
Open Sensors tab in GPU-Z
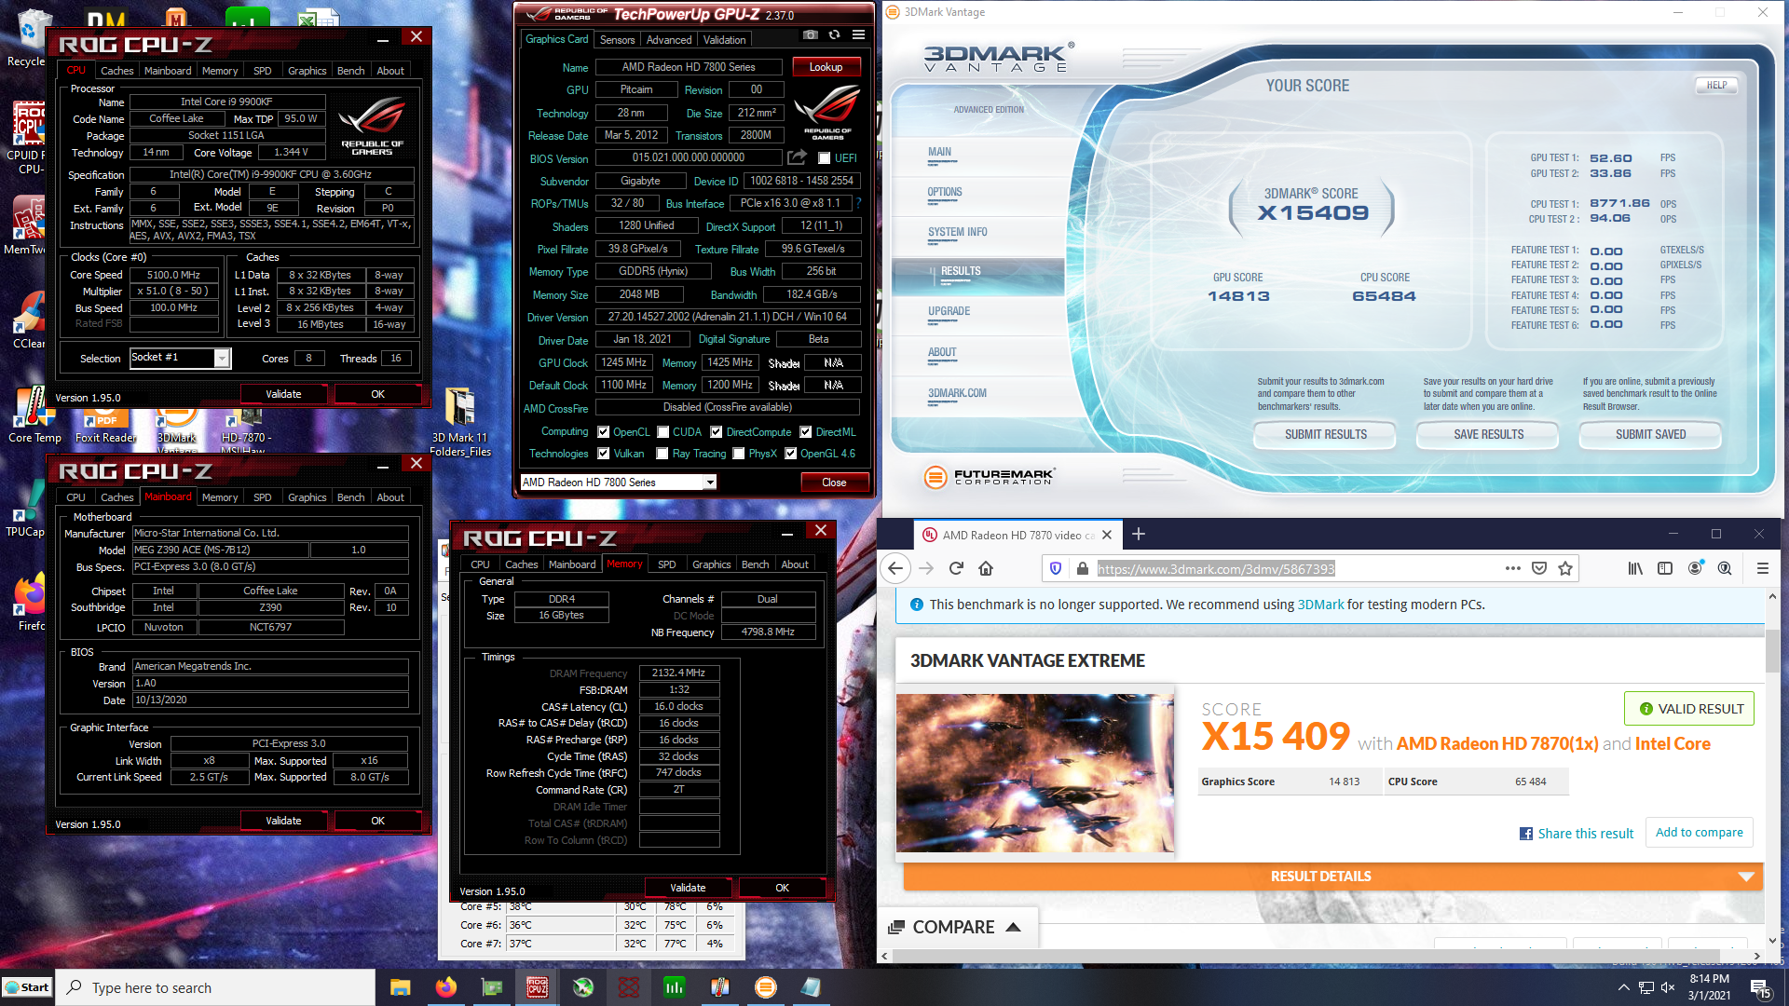coord(617,40)
